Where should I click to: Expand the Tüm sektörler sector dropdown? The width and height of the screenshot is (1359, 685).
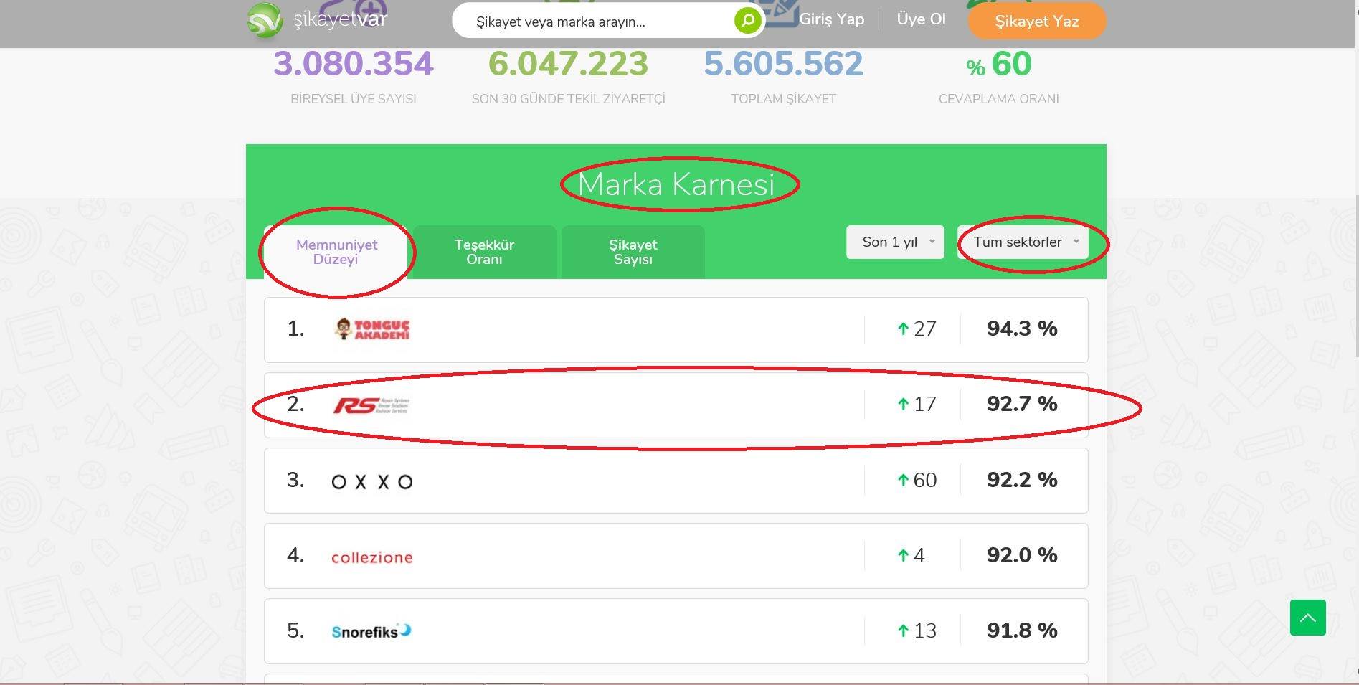[x=1023, y=242]
